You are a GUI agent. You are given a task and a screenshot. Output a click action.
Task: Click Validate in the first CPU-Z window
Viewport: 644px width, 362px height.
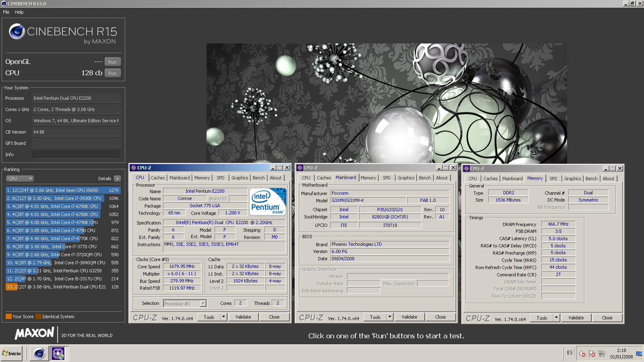pyautogui.click(x=243, y=317)
